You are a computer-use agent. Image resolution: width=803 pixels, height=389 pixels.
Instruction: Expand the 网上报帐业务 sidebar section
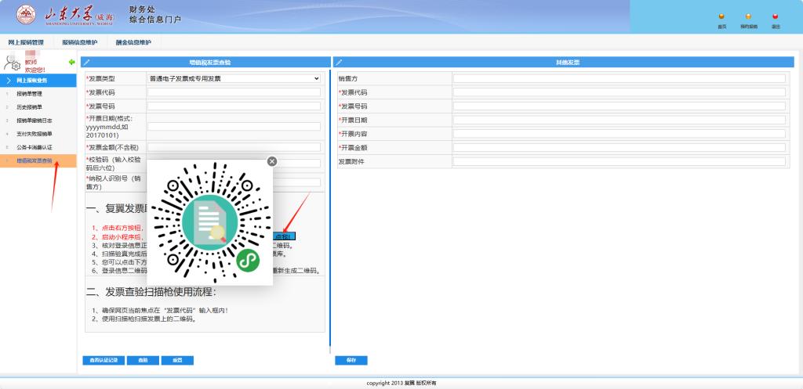38,81
